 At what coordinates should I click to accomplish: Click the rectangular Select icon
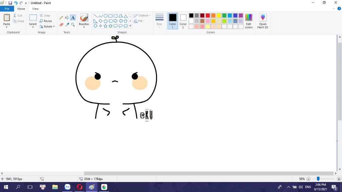[x=33, y=18]
